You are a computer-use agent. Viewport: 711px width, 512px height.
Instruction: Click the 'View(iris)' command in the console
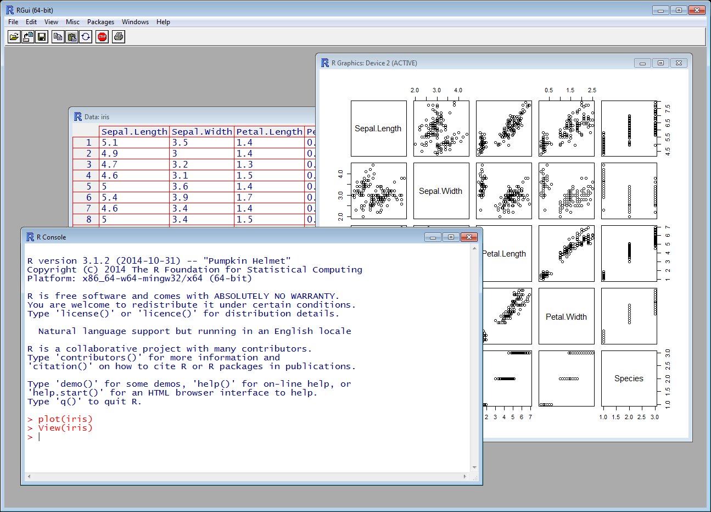pos(65,428)
